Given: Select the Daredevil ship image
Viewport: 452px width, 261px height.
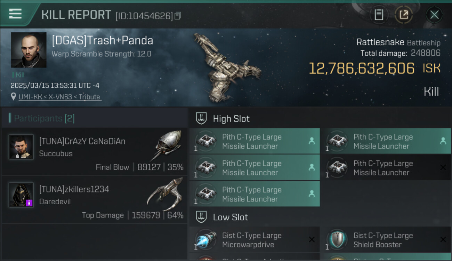Looking at the screenshot, I should pyautogui.click(x=165, y=194).
